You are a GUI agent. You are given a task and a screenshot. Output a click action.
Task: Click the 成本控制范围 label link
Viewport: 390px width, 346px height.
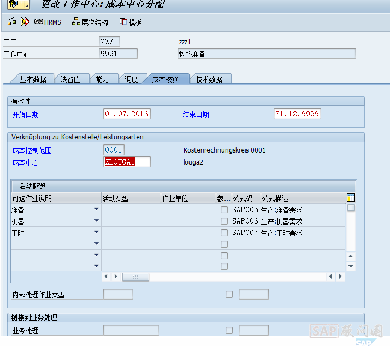(32, 150)
